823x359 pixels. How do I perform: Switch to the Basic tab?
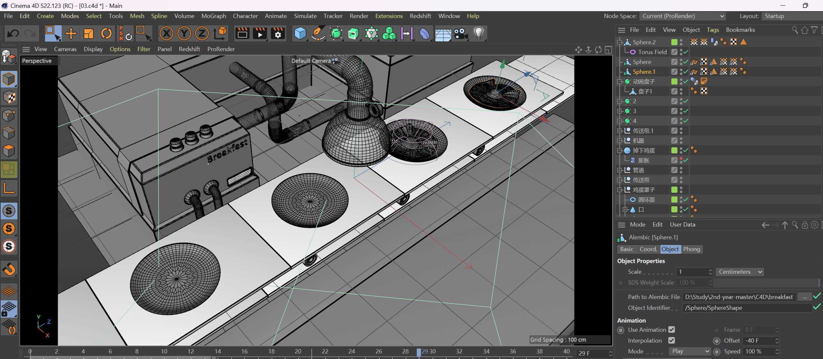627,249
